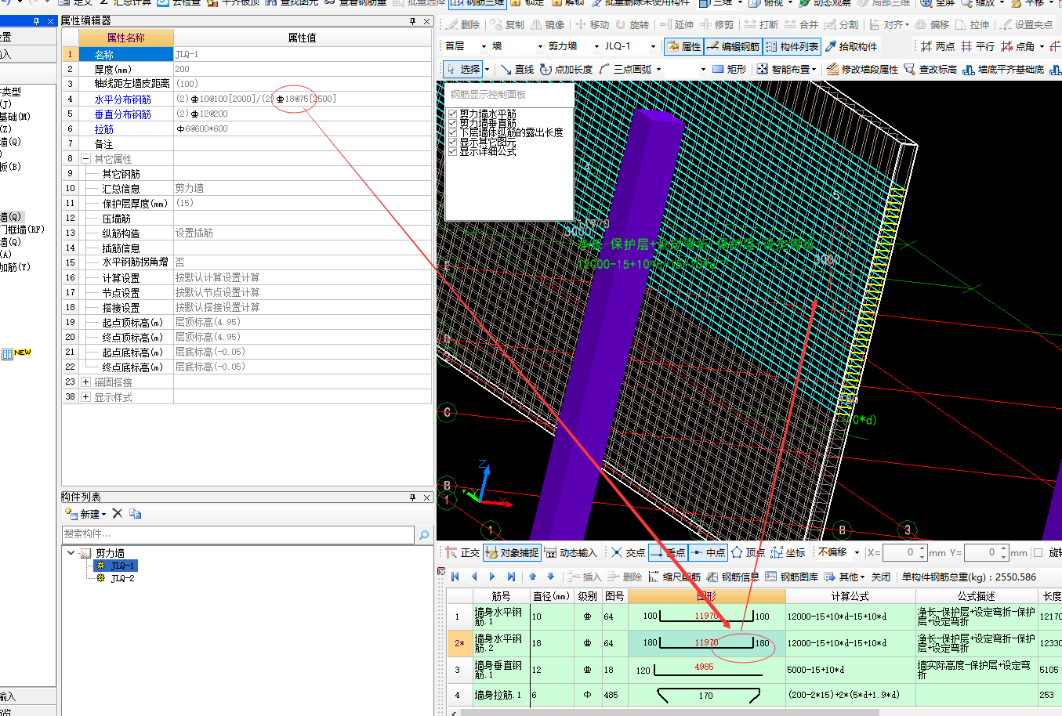Click the 旋转 rotate tool
This screenshot has width=1062, height=716.
coord(632,25)
